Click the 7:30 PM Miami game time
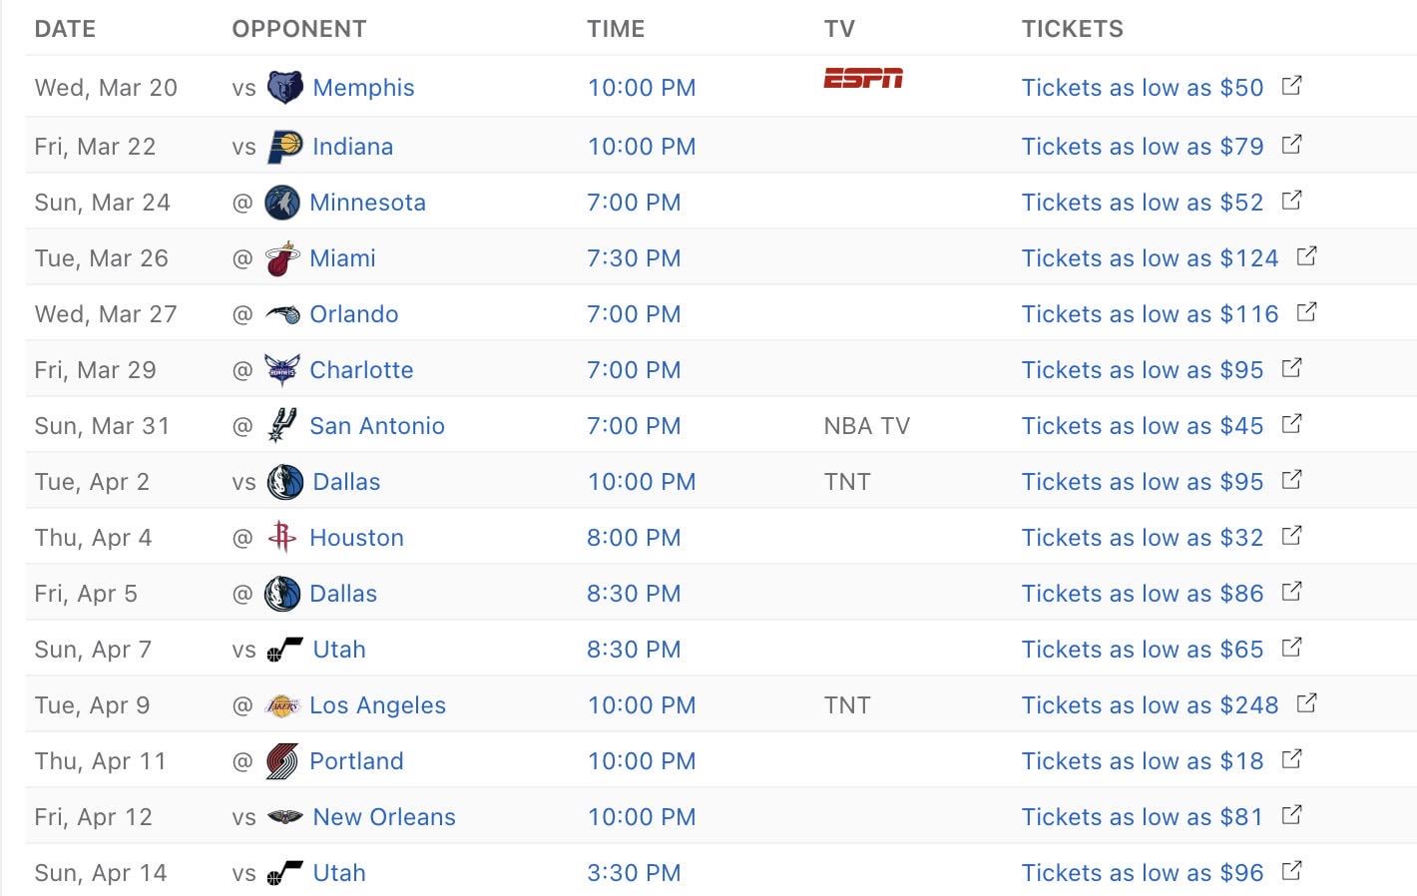The image size is (1417, 896). 634,258
